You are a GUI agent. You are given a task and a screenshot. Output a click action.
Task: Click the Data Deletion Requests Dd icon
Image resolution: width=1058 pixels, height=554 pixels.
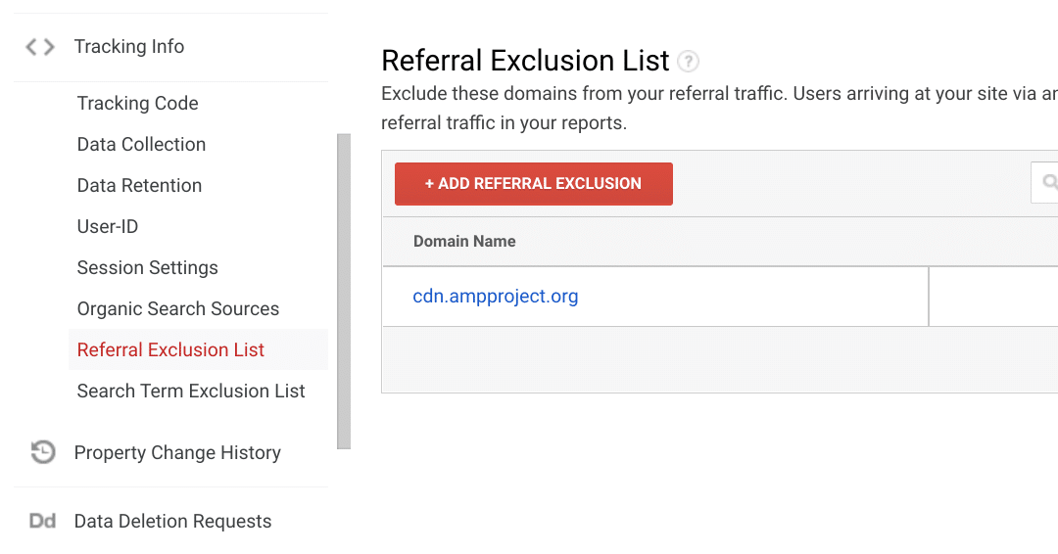click(42, 521)
